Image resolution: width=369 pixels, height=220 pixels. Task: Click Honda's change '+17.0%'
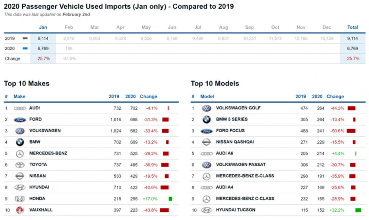(x=150, y=199)
